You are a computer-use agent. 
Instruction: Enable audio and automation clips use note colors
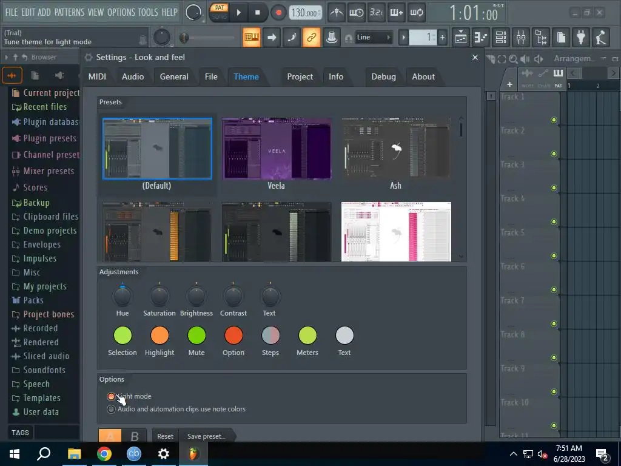point(111,409)
